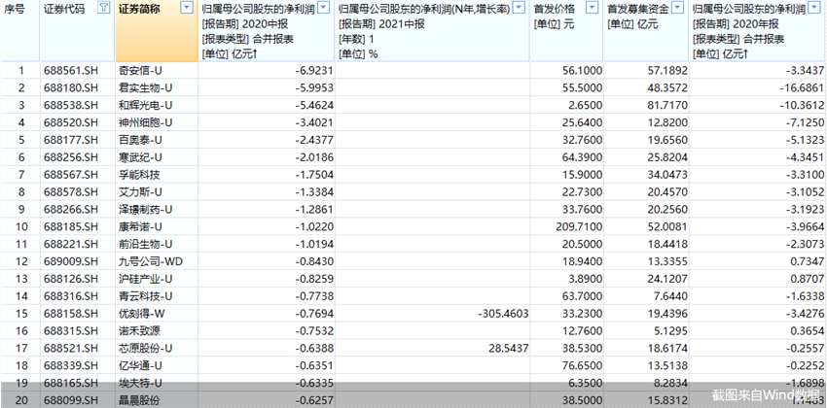
Task: Select the 首发募集资金 header label
Action: pyautogui.click(x=637, y=9)
